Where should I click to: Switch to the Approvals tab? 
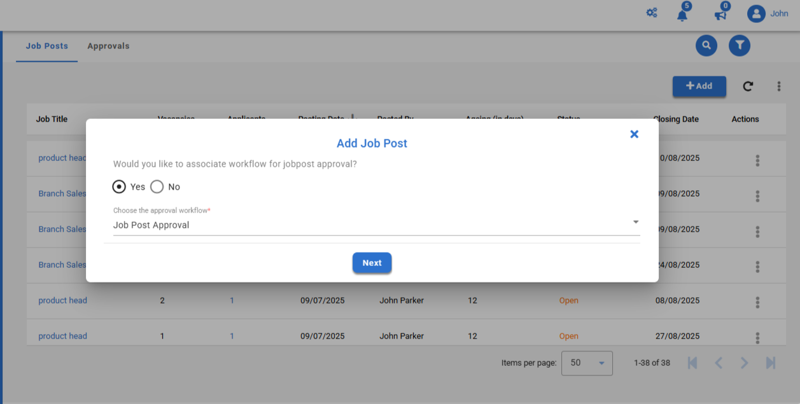tap(108, 46)
